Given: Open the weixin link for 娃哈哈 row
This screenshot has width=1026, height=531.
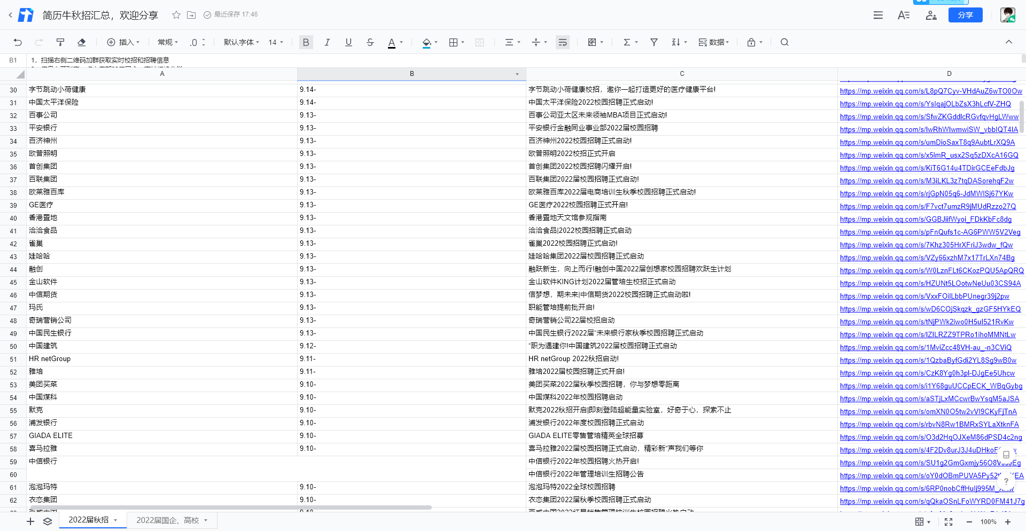Looking at the screenshot, I should 927,257.
